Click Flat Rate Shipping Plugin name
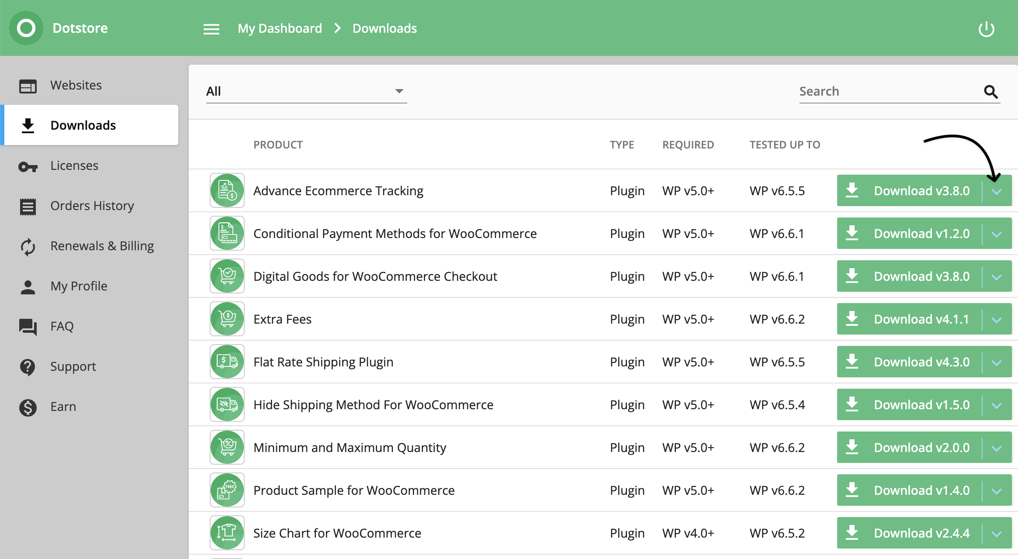The width and height of the screenshot is (1018, 559). [323, 362]
